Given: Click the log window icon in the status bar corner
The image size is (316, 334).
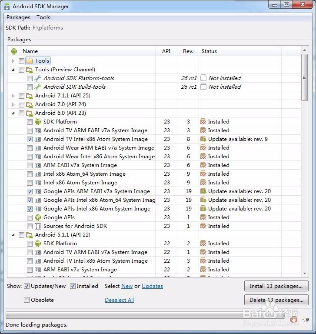Looking at the screenshot, I should click(306, 320).
